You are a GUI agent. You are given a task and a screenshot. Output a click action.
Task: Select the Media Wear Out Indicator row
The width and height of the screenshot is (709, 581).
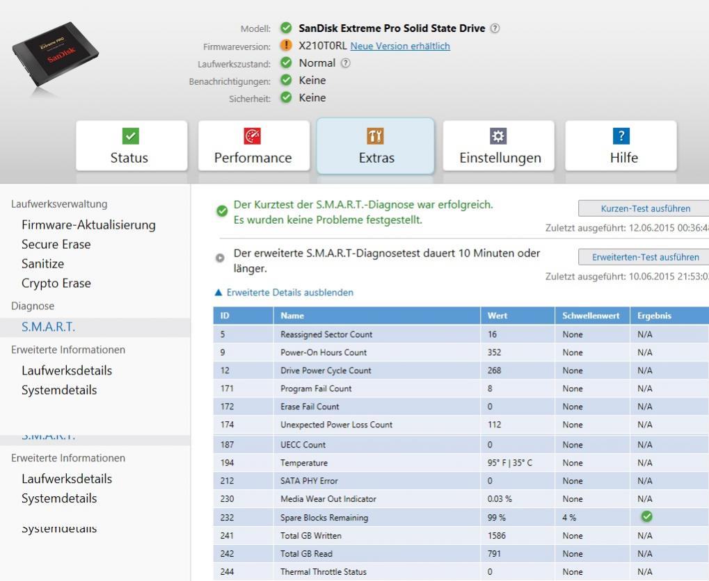(461, 499)
